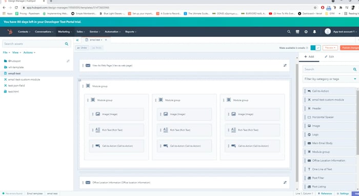Switch to the Edit tab
The image size is (359, 196).
(329, 56)
